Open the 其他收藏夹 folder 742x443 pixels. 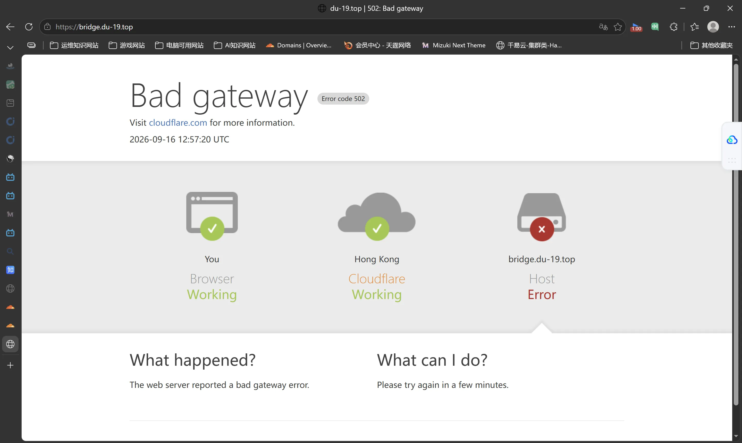[712, 45]
